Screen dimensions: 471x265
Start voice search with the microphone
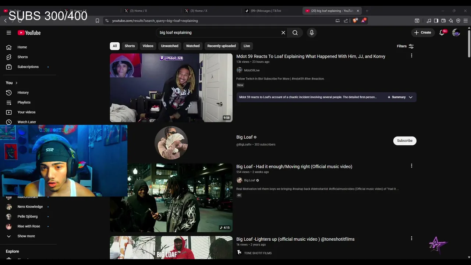tap(312, 33)
